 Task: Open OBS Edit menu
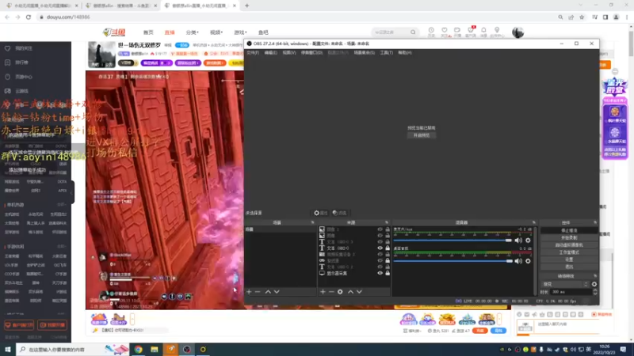[x=270, y=53]
